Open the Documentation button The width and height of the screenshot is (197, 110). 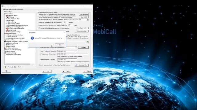(82, 65)
